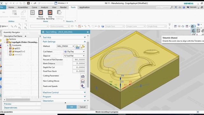The height and width of the screenshot is (115, 204).
Task: Close the Face Milling dialog
Action: pyautogui.click(x=88, y=32)
